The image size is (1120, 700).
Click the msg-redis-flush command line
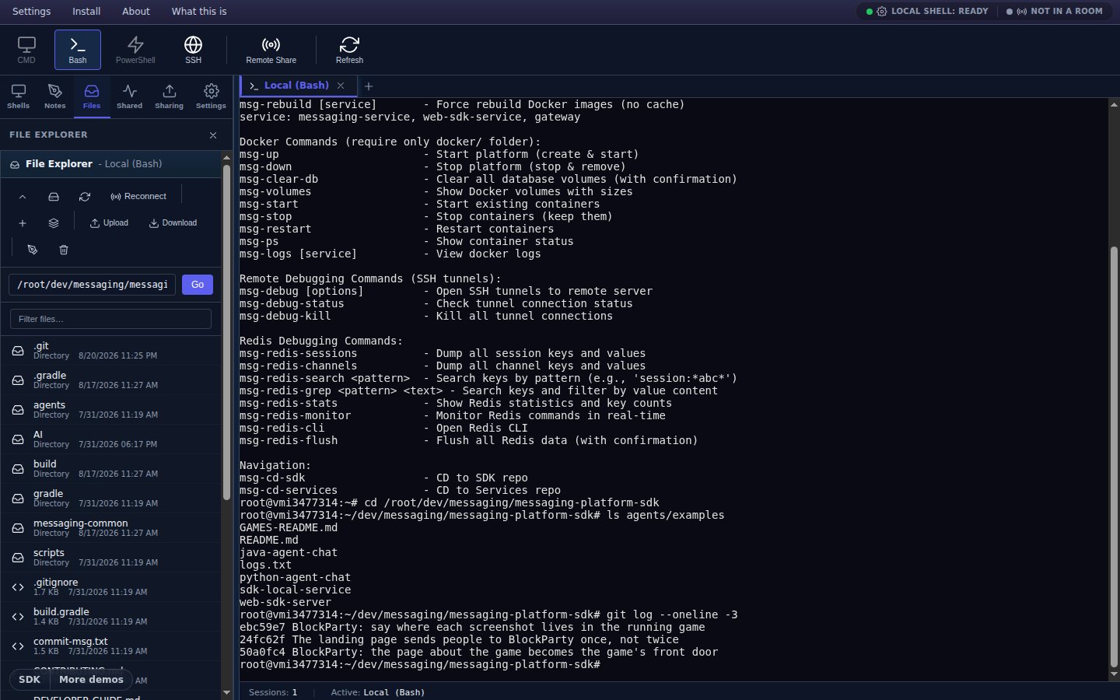468,441
